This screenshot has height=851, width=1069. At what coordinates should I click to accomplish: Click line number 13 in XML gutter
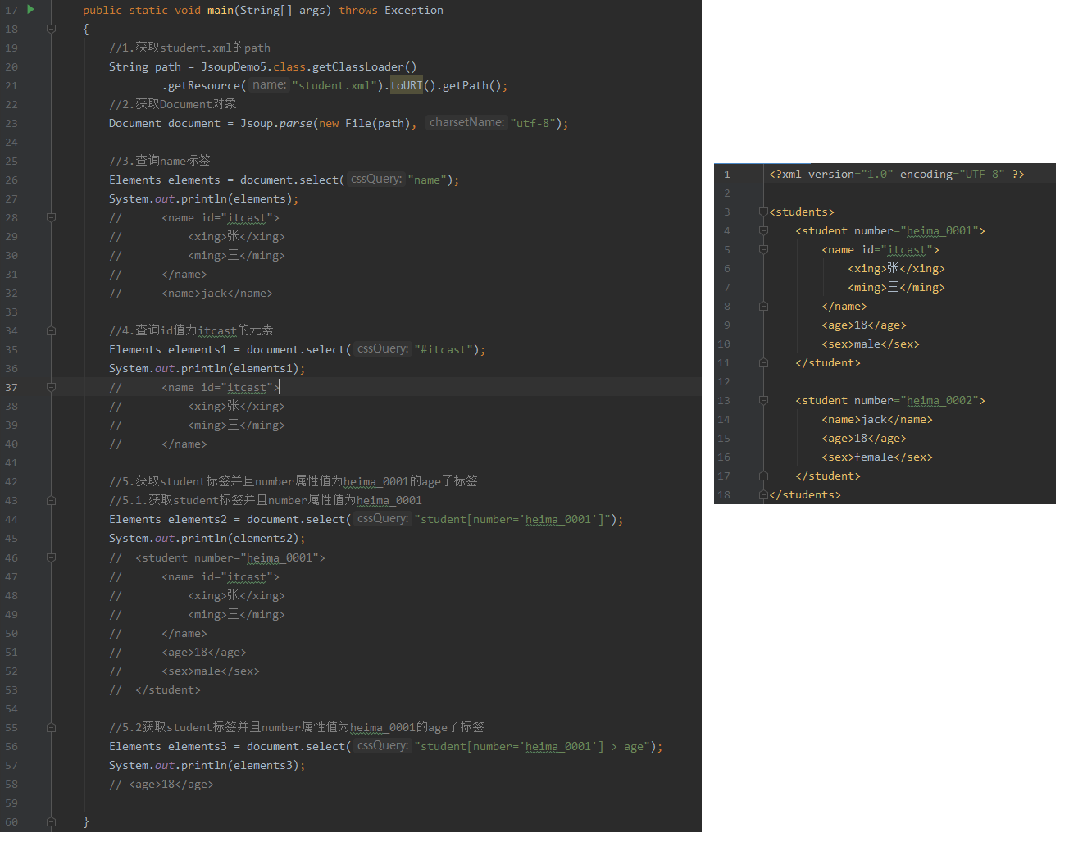pyautogui.click(x=724, y=400)
